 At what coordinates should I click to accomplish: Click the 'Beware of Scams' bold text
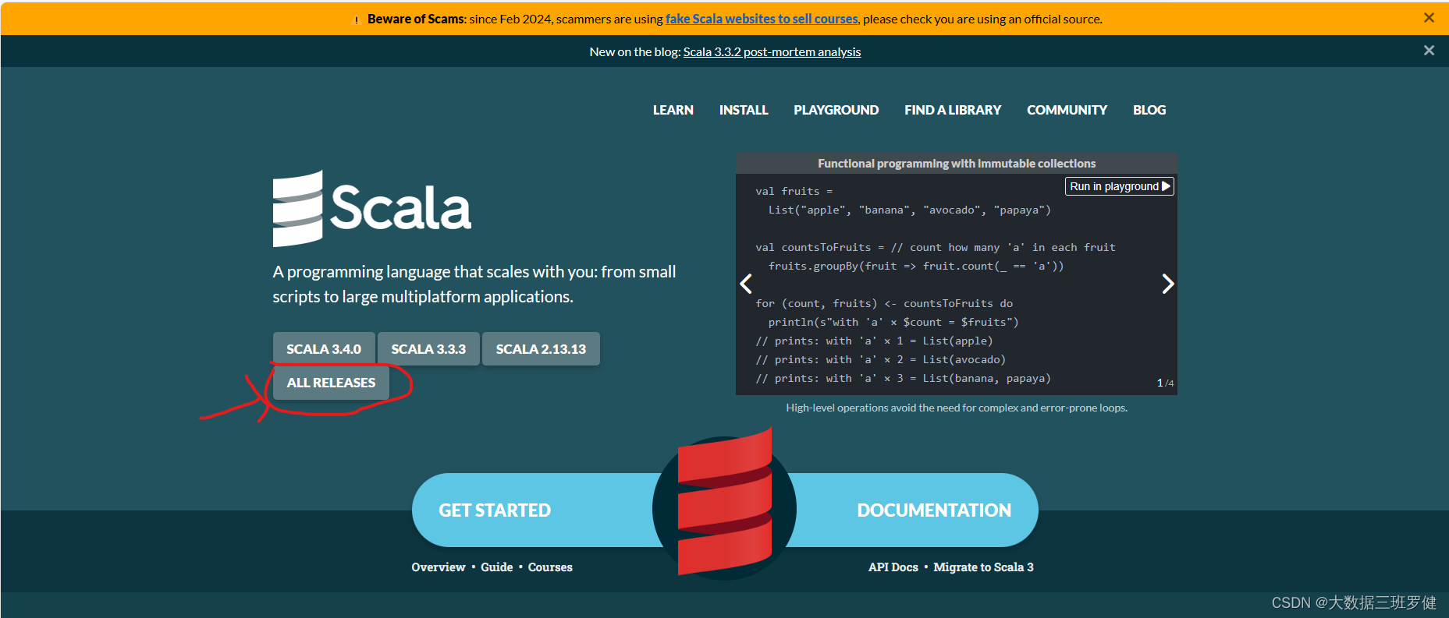(416, 19)
